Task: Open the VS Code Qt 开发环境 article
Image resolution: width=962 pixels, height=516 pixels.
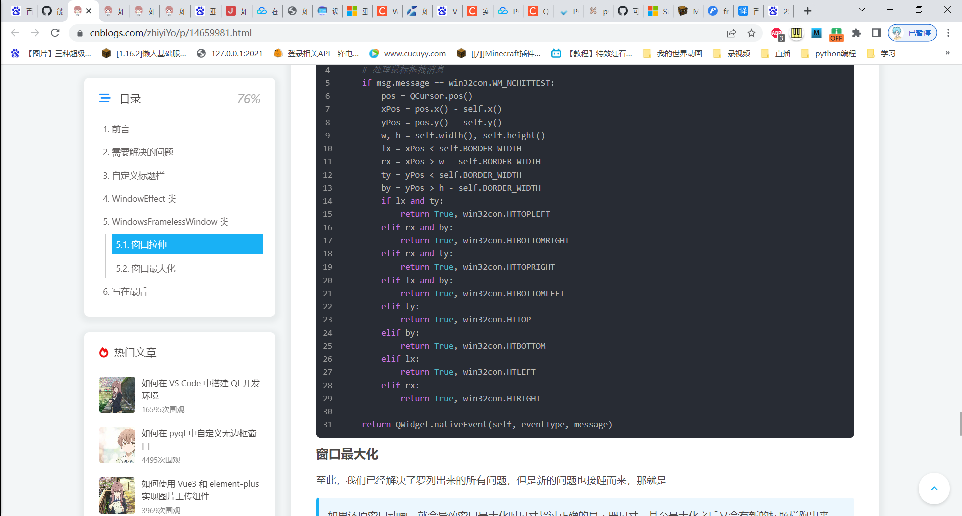Action: (x=200, y=389)
